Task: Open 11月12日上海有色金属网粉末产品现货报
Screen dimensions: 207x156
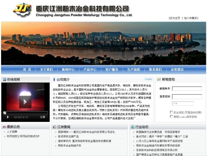Action: 159,141
